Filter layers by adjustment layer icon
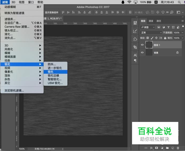Screen dimensions: 185x151 coord(164,27)
